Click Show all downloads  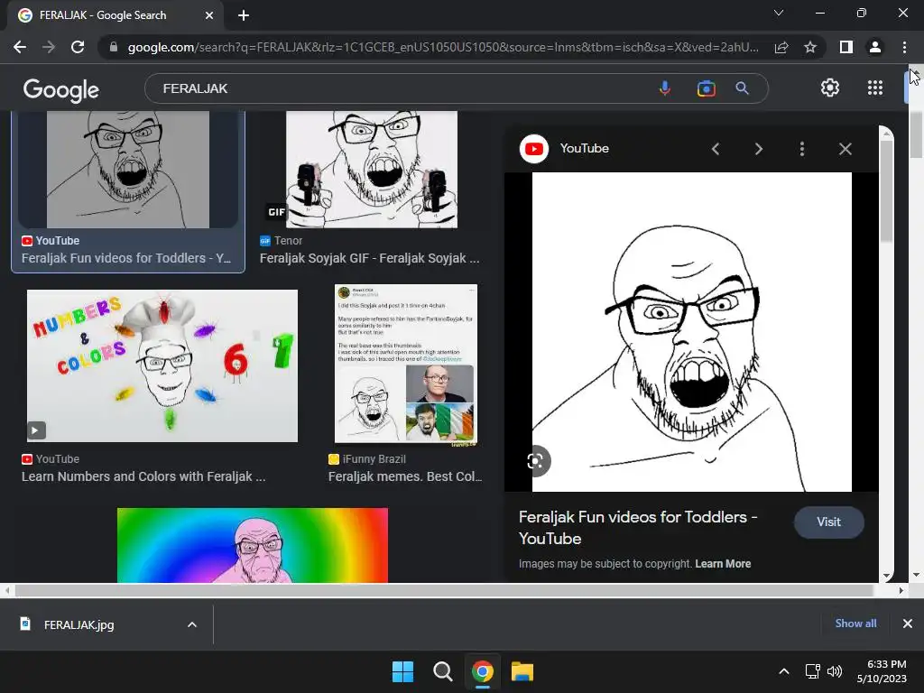[855, 624]
